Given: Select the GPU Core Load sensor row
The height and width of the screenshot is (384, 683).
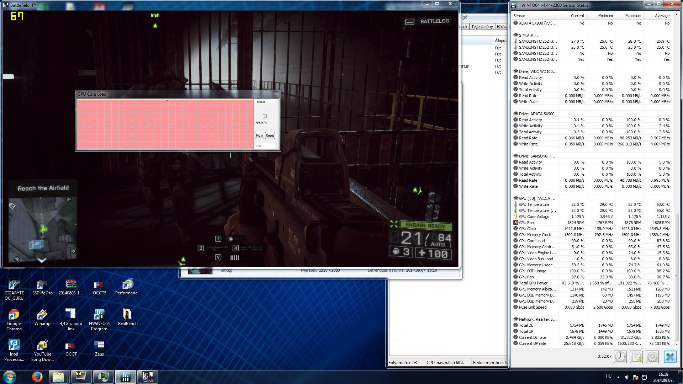Looking at the screenshot, I should [x=592, y=241].
